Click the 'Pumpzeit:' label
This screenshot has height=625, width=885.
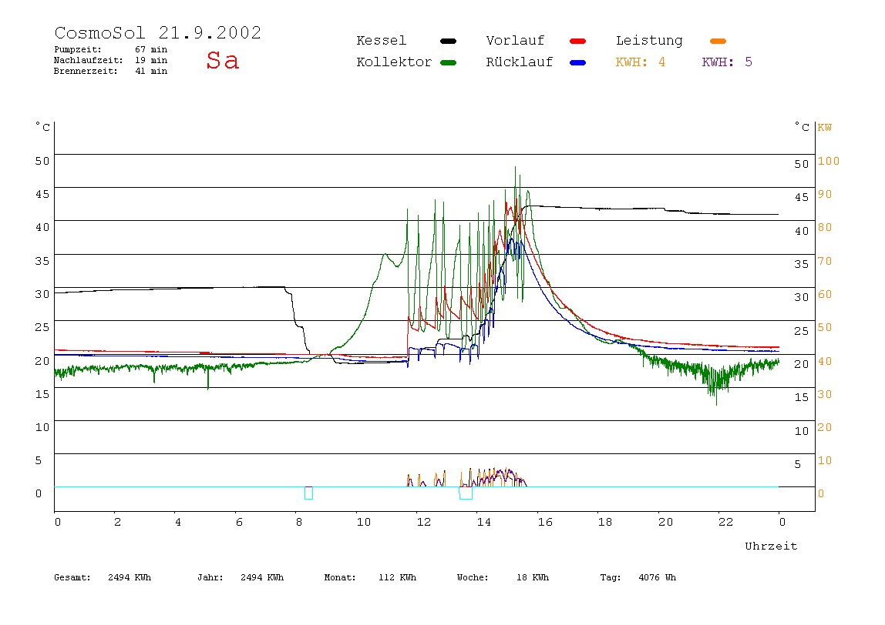tap(78, 49)
